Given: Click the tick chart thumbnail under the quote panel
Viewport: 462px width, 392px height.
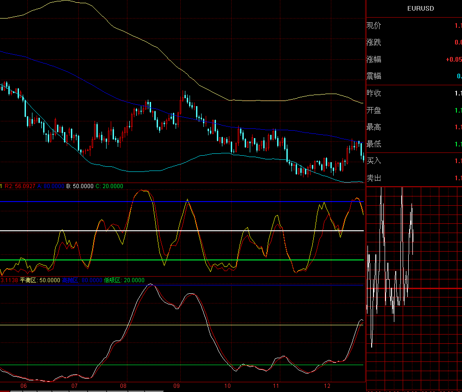Looking at the screenshot, I should (414, 287).
